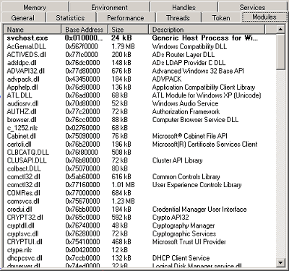Select the c_1252.nls row
This screenshot has width=289, height=271.
(139, 128)
